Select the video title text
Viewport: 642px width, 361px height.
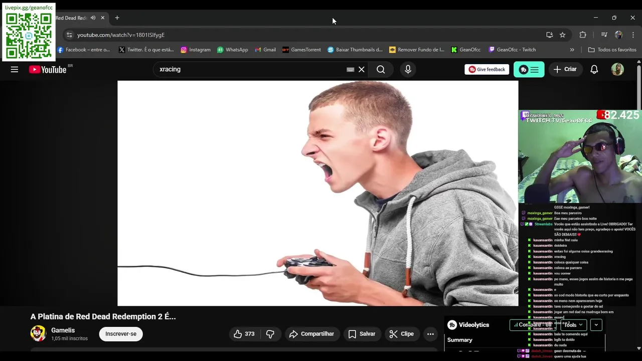click(103, 316)
